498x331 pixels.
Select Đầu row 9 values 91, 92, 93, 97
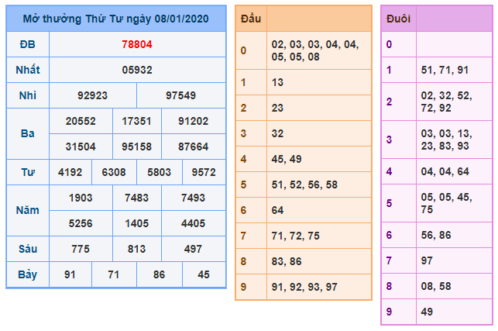coord(304,287)
